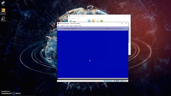Viewport: 171px width, 96px height.
Task: Click the display status icon in VM status bar
Action: [x=115, y=81]
